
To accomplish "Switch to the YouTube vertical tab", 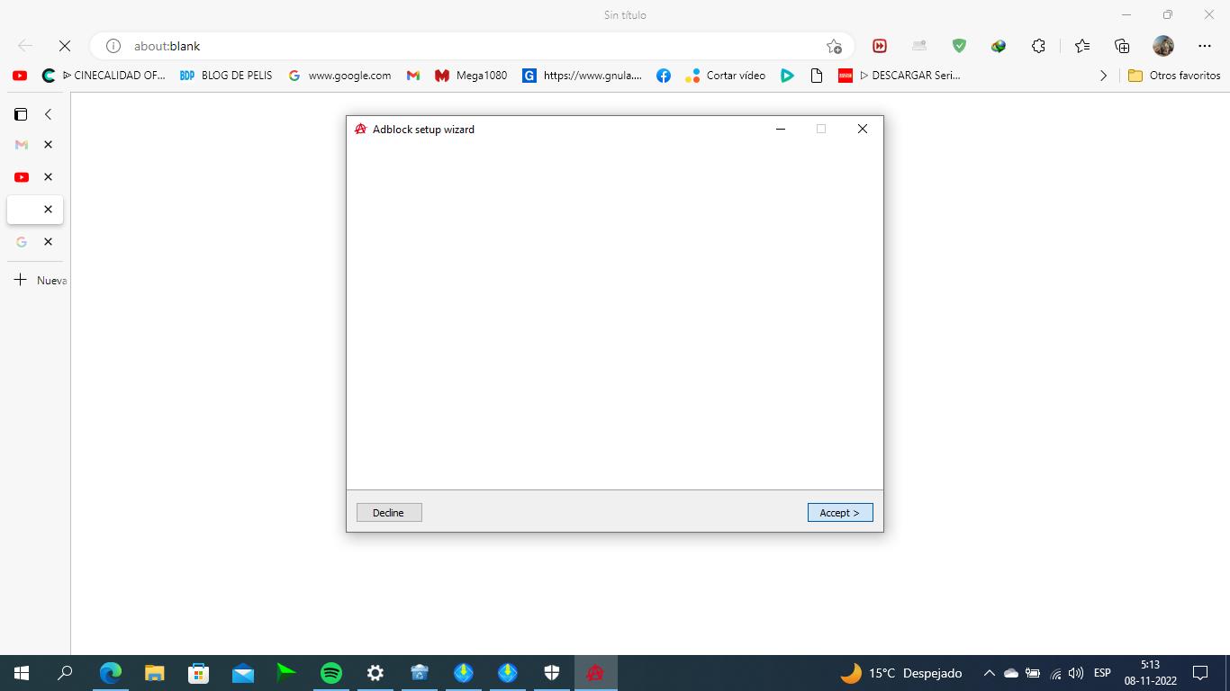I will 22,177.
